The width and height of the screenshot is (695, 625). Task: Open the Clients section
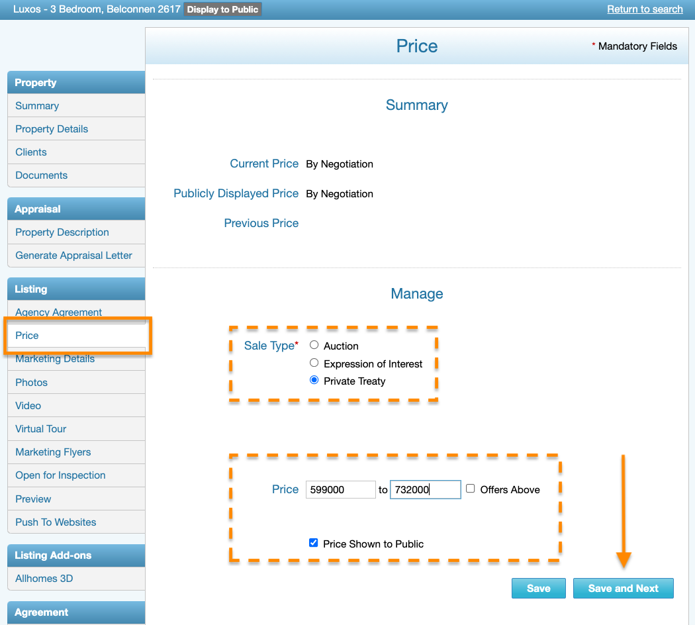coord(31,152)
